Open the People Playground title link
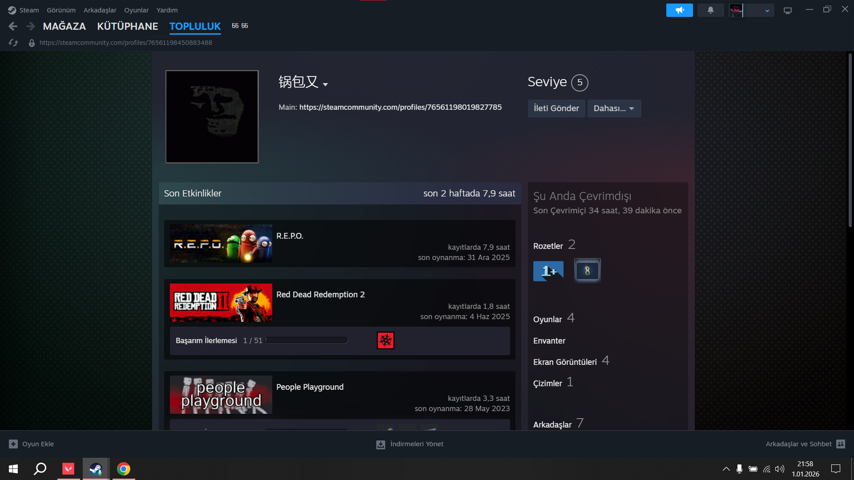Screen dimensions: 854x480 click(310, 387)
